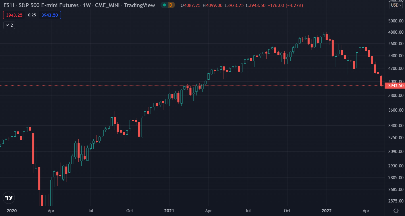Click the 3600.00 price axis label

[396, 110]
